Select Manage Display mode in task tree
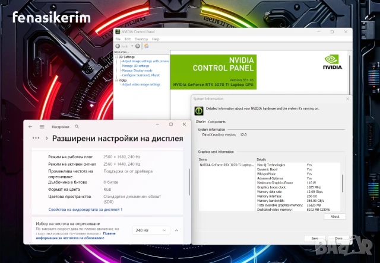The height and width of the screenshot is (263, 380). pos(137,70)
